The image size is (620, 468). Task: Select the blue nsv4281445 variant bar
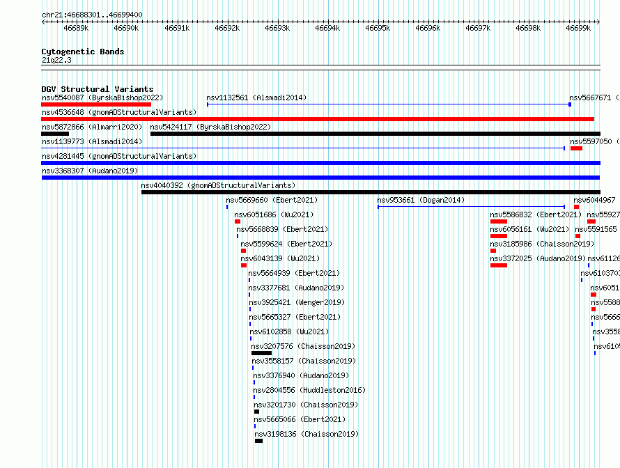point(320,163)
